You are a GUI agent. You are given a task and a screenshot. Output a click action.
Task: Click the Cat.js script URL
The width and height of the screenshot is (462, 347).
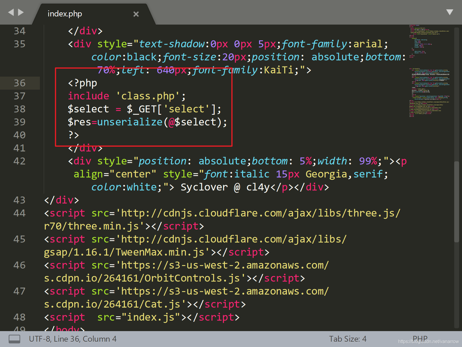(x=186, y=298)
